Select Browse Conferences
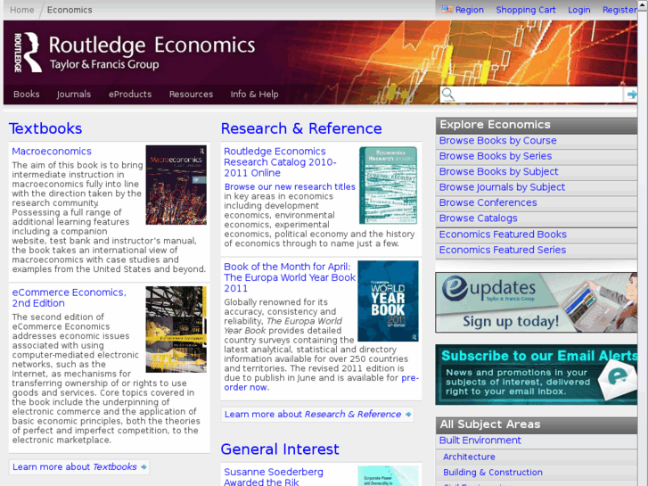Viewport: 648px width, 486px height. [x=488, y=202]
